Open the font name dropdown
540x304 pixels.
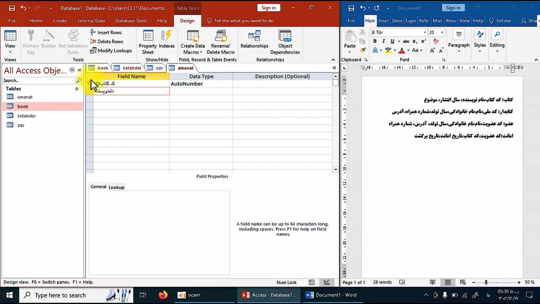(424, 32)
